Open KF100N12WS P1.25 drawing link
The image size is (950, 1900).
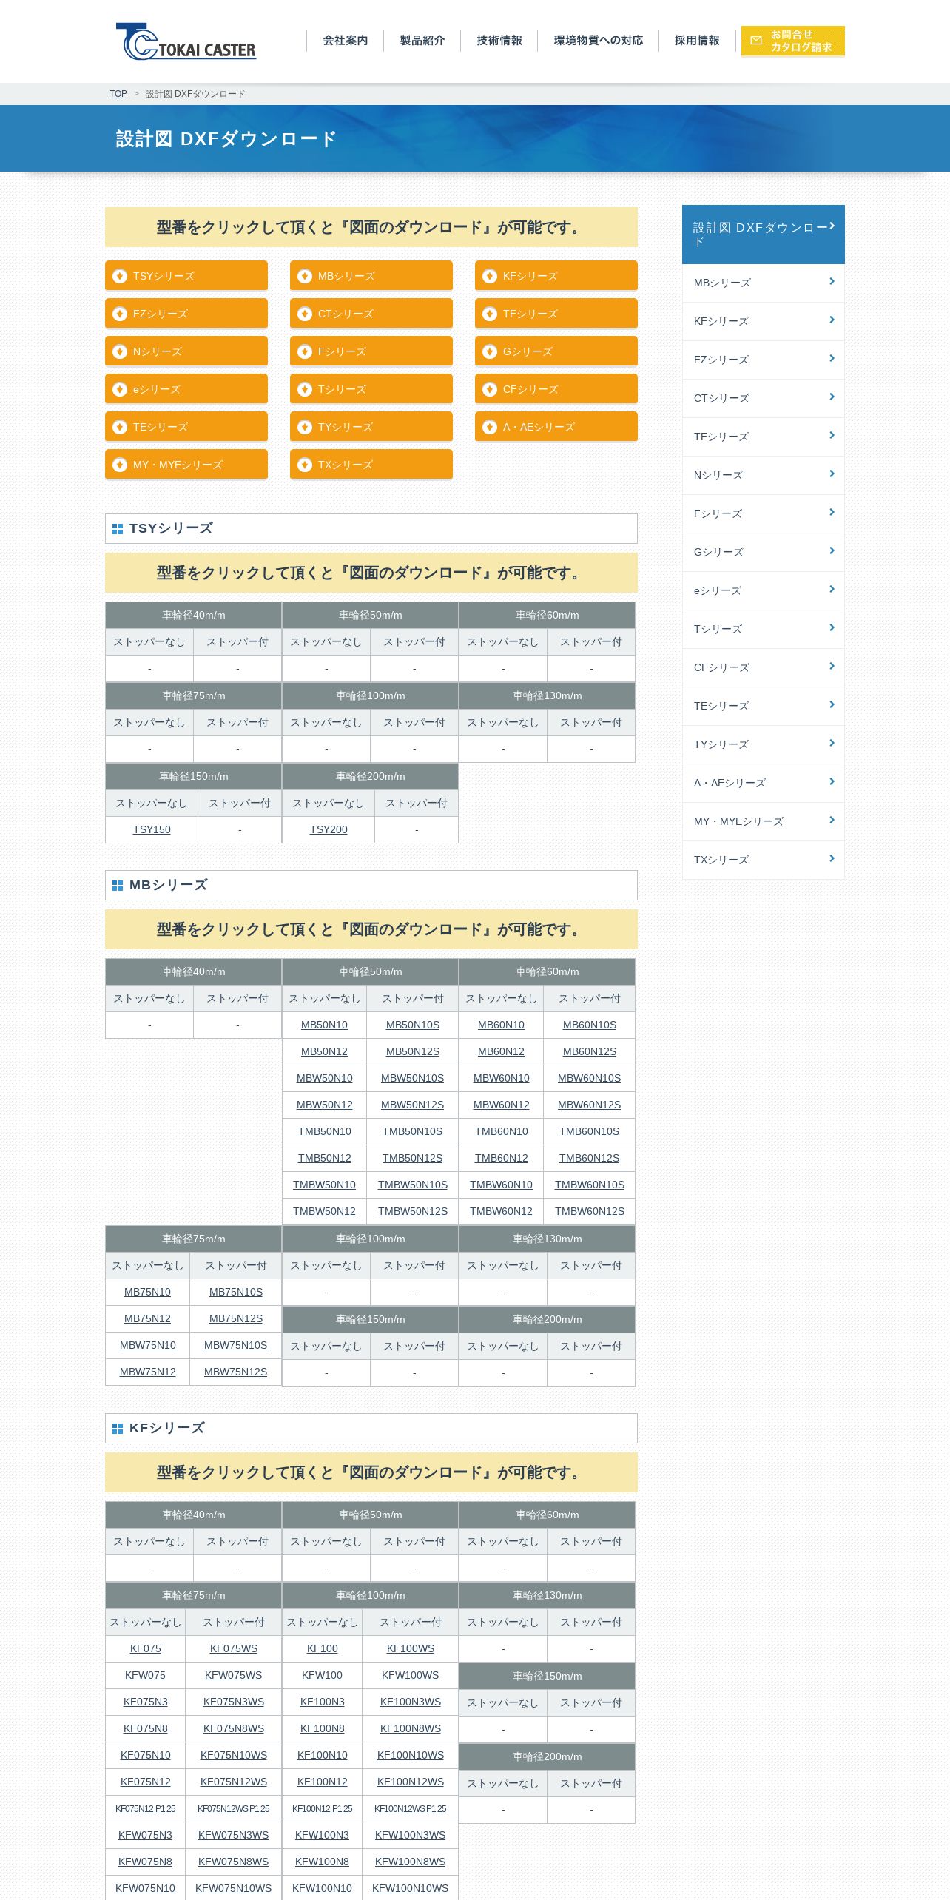click(x=411, y=1808)
